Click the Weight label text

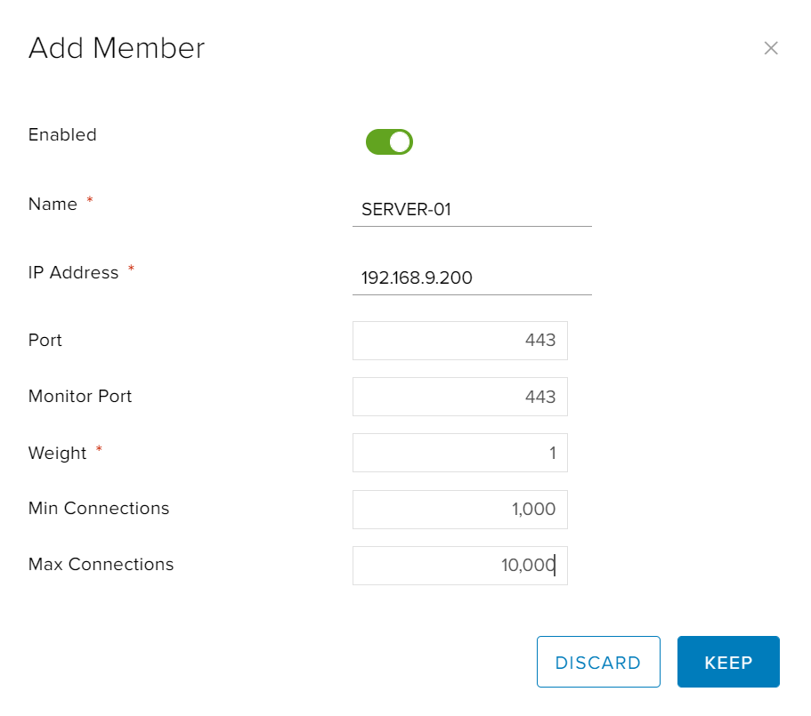(x=57, y=453)
